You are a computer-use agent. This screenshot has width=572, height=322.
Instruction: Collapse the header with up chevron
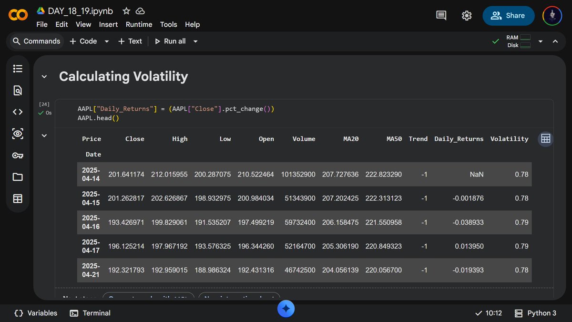pyautogui.click(x=555, y=42)
